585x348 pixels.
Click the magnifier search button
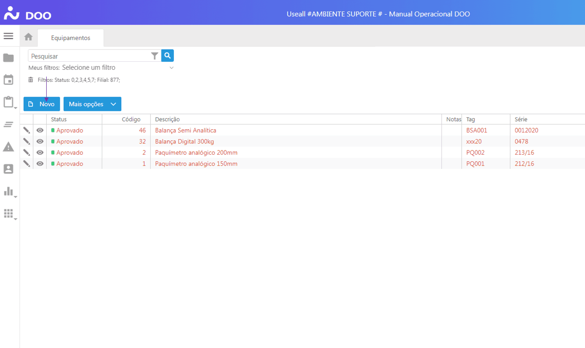coord(167,56)
